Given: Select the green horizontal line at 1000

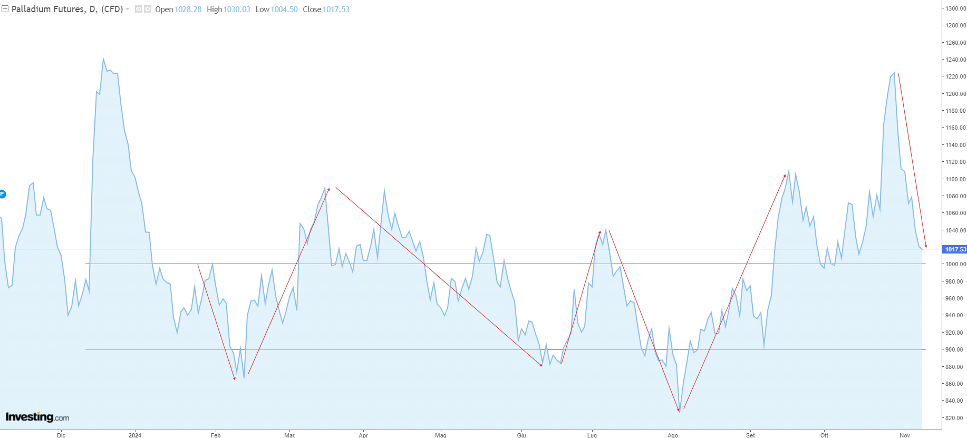Looking at the screenshot, I should point(505,264).
